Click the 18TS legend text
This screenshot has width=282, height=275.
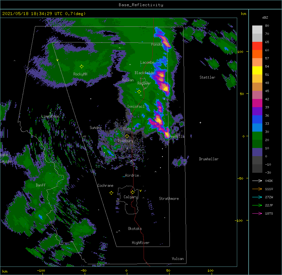[269, 213]
